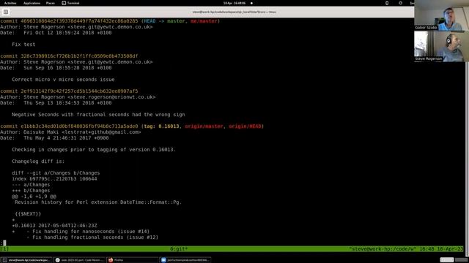469x263 pixels.
Task: Click the Daisuke Maki author line
Action: coord(70,132)
